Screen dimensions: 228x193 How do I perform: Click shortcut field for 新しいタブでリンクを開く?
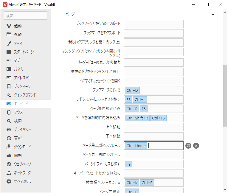(154, 43)
